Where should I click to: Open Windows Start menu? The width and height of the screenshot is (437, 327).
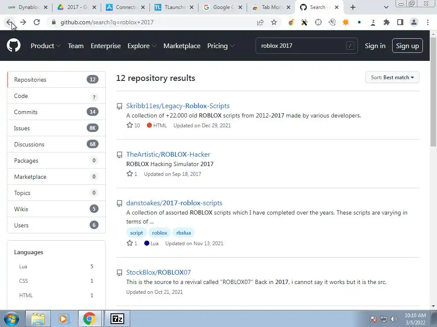(x=11, y=318)
